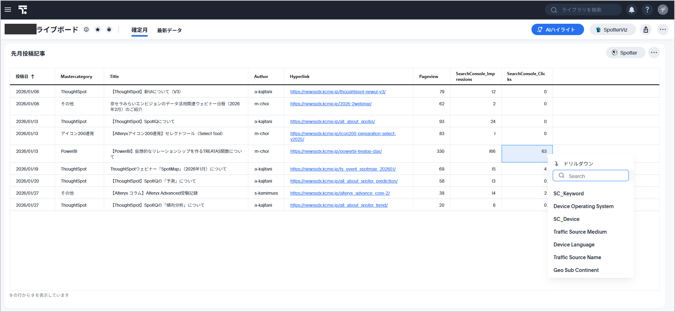The width and height of the screenshot is (675, 312).
Task: Focus the ライブラリを検索 search box
Action: tap(583, 10)
